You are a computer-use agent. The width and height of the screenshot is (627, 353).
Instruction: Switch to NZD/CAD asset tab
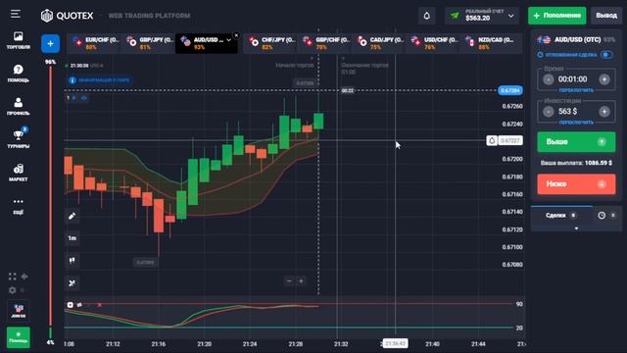pyautogui.click(x=490, y=43)
